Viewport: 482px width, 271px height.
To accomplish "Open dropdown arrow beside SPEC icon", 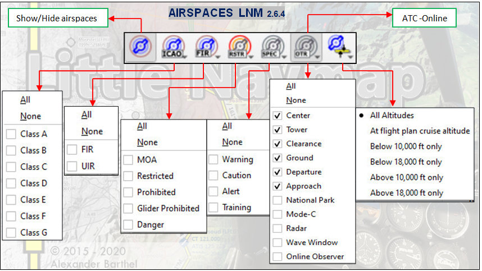I will [x=284, y=57].
